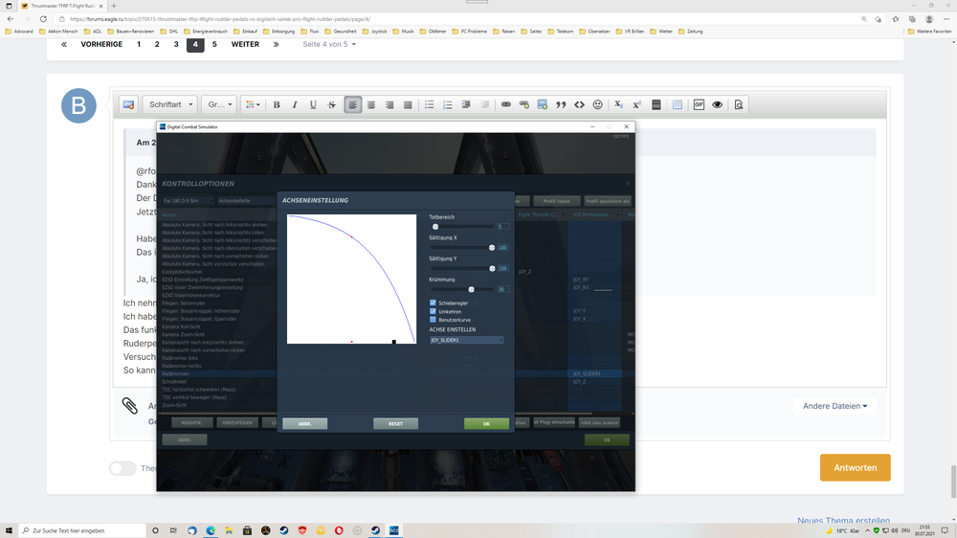Toggle bold formatting in the editor
Image resolution: width=957 pixels, height=538 pixels.
(x=277, y=105)
